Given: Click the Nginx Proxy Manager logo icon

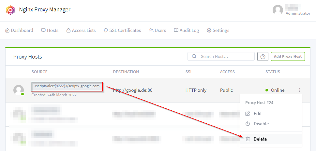Looking at the screenshot, I should [10, 10].
